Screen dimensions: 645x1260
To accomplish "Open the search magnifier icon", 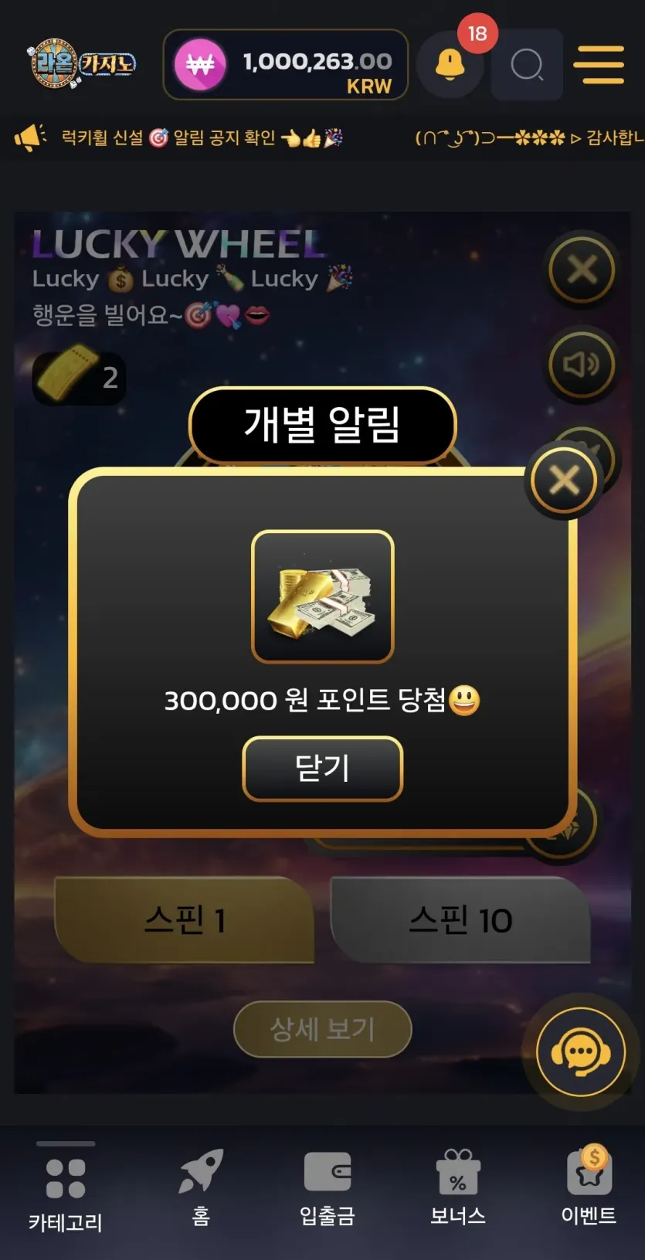I will [527, 65].
